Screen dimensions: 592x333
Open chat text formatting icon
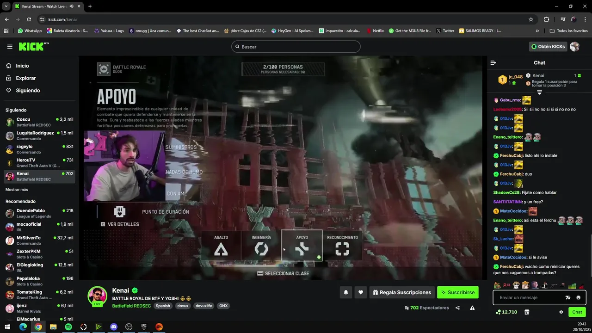[568, 297]
